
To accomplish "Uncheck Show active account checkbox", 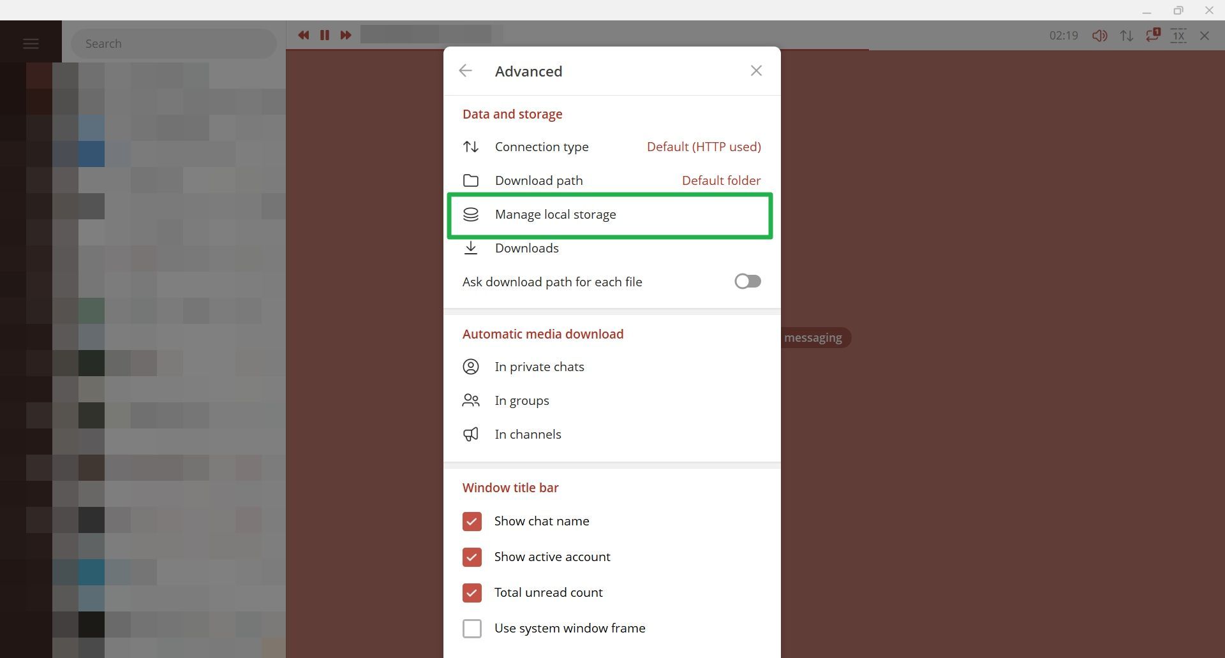I will [x=472, y=557].
